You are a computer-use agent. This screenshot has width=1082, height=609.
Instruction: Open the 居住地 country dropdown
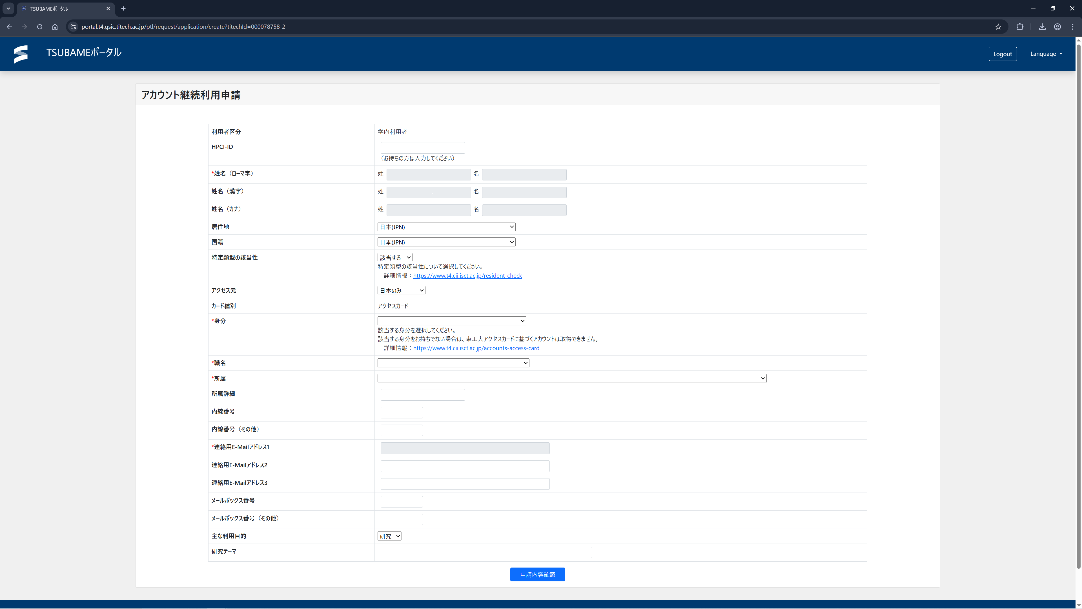click(x=446, y=227)
